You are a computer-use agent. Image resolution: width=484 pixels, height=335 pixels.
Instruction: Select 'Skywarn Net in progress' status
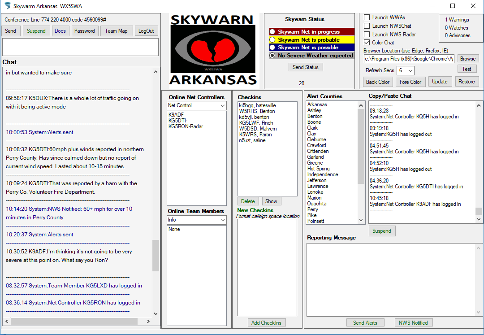click(x=272, y=32)
